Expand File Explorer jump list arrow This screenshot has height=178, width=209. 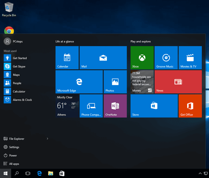(47, 139)
